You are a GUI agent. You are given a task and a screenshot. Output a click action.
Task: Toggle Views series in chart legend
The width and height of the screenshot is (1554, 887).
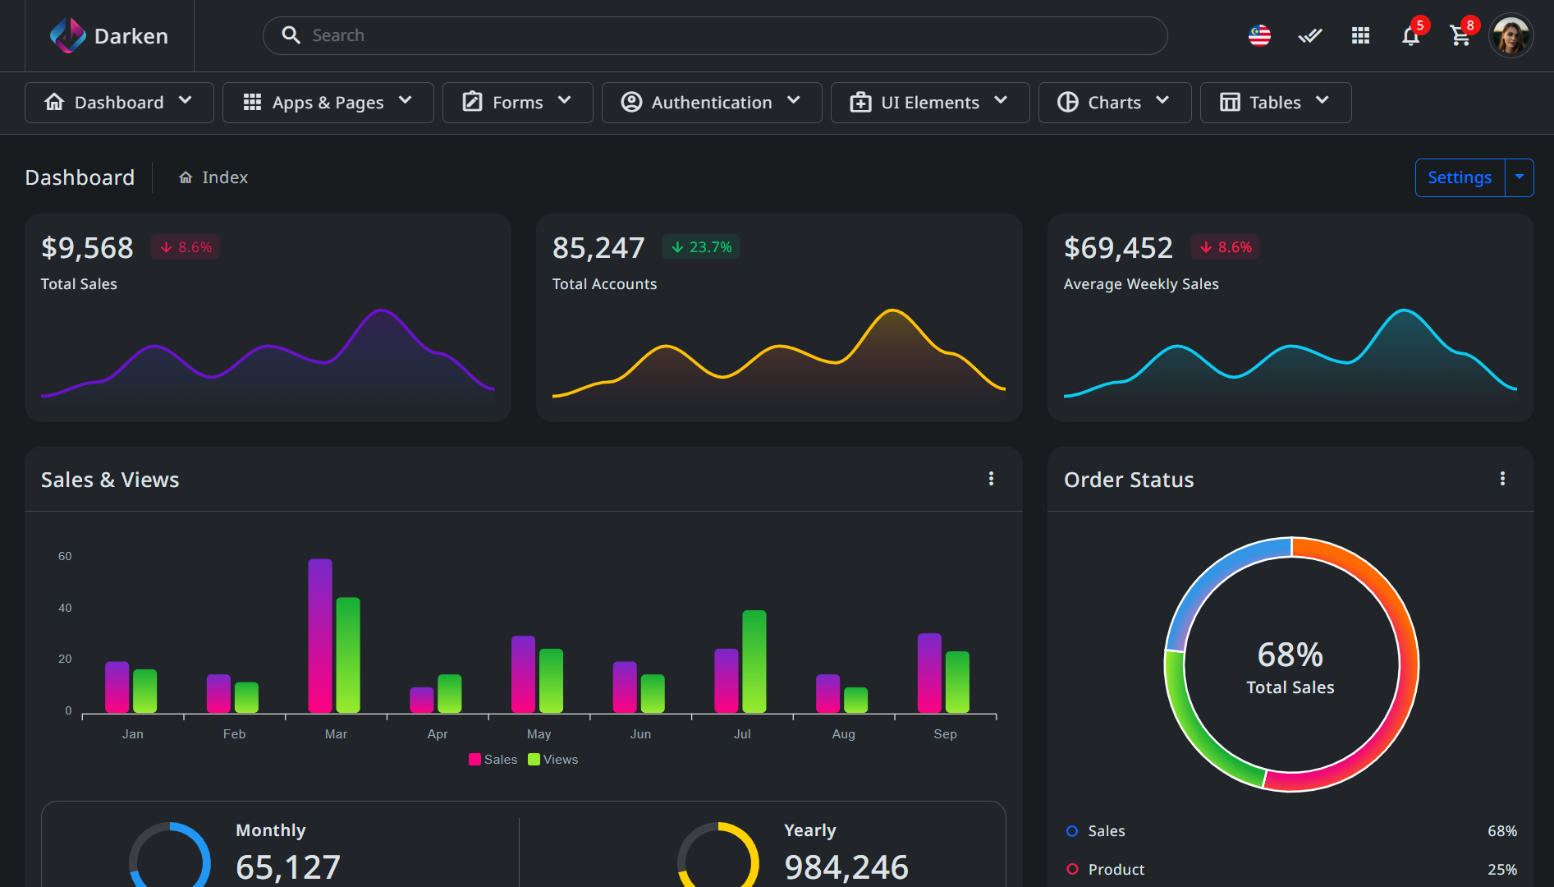click(552, 760)
